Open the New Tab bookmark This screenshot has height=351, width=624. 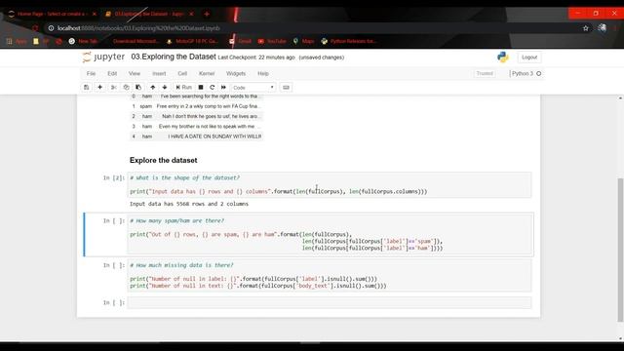[x=83, y=41]
